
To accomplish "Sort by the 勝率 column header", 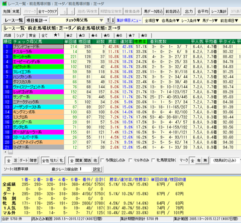I will [x=112, y=42].
